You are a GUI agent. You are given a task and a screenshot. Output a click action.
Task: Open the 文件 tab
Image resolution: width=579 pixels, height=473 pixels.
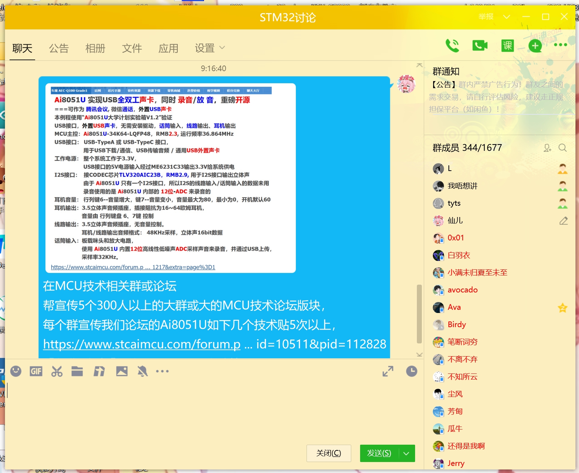pos(132,48)
